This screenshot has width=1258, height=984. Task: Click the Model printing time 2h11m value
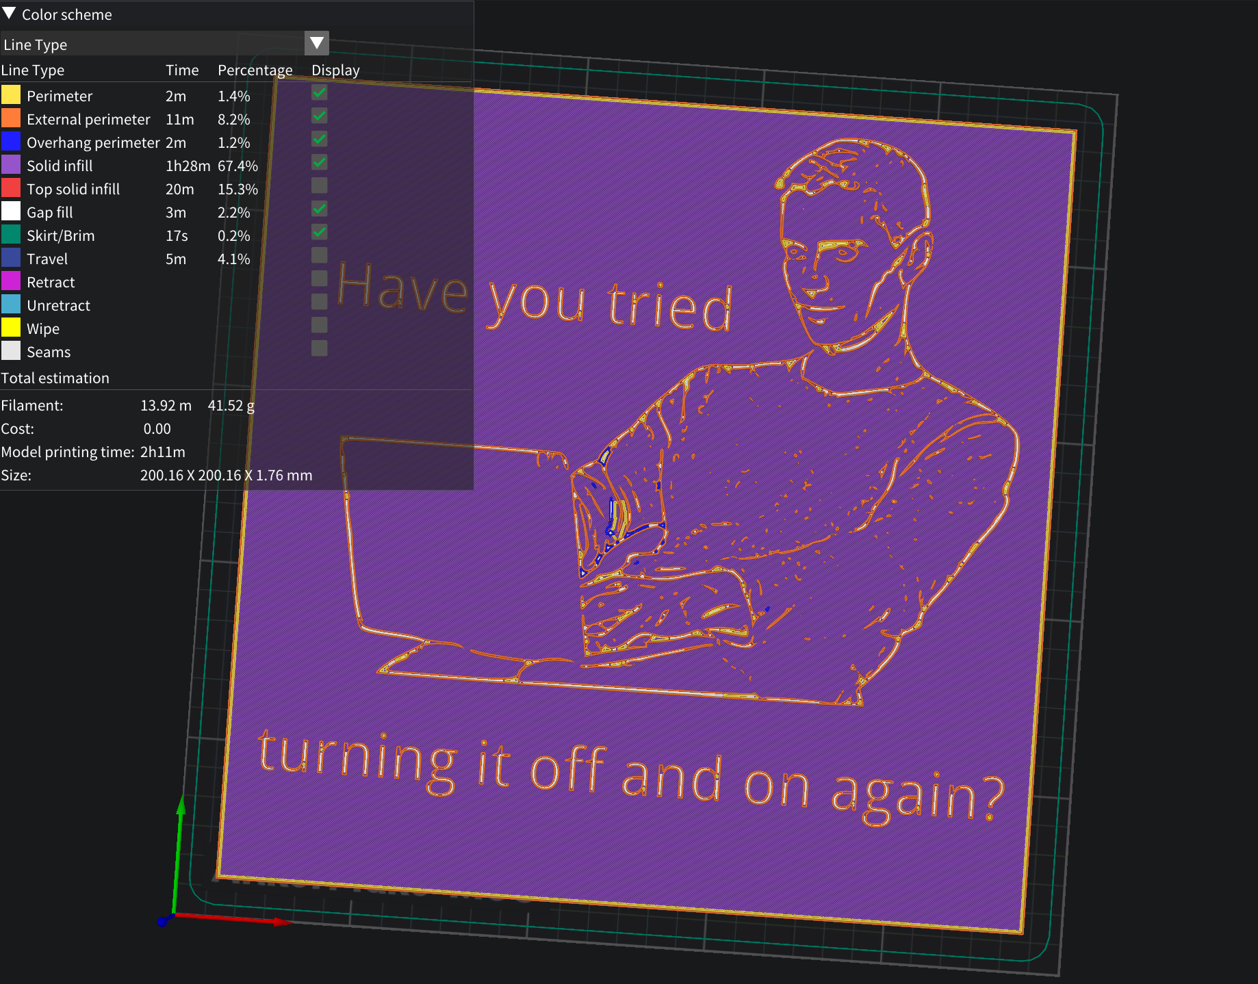163,452
